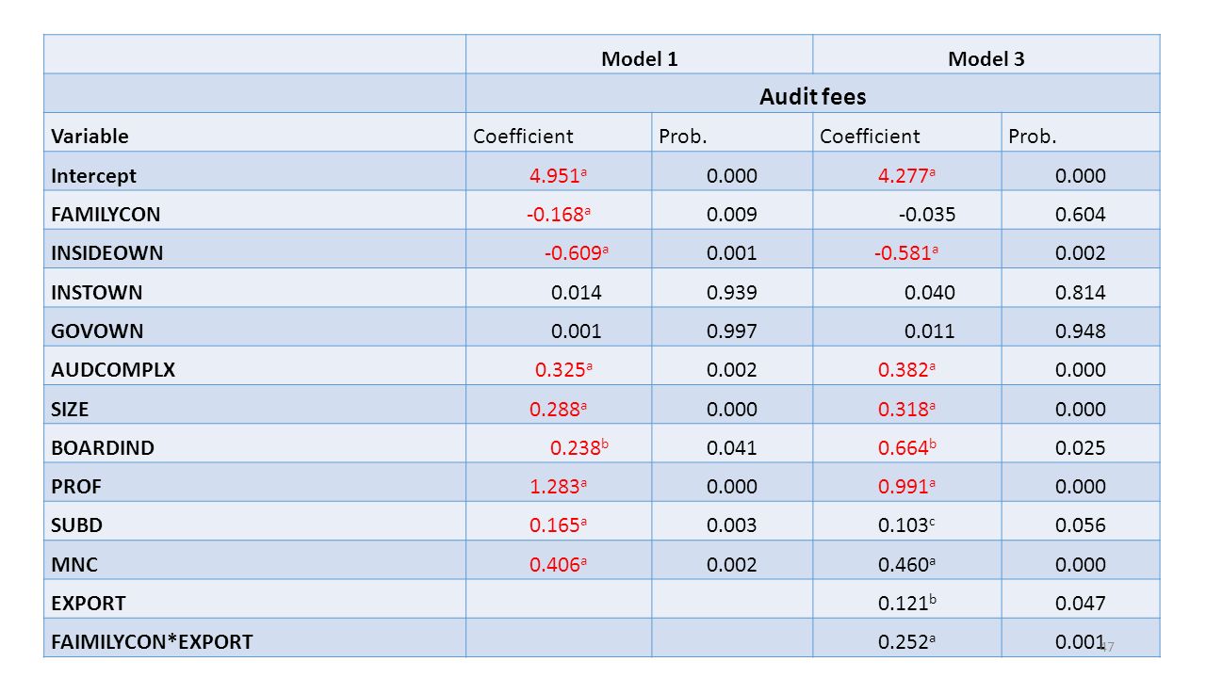Click the FAMILYCON probability 0.604
This screenshot has height=678, width=1206.
coord(1081,215)
